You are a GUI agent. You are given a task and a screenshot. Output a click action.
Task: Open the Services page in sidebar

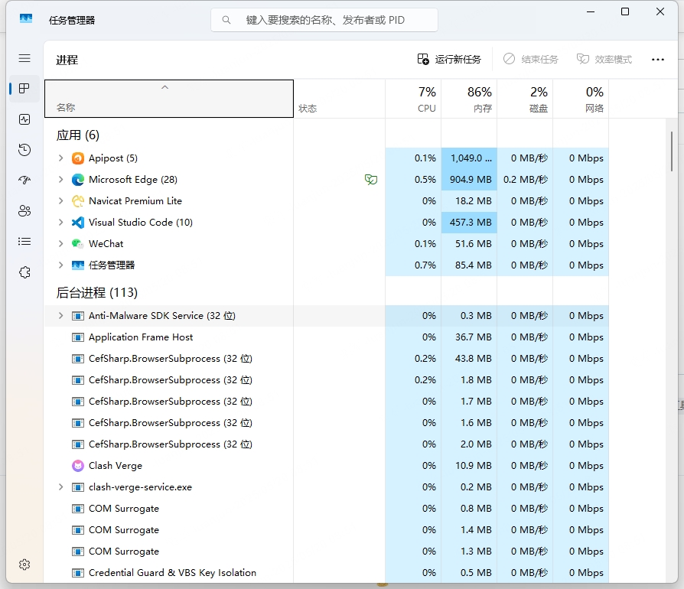tap(24, 272)
